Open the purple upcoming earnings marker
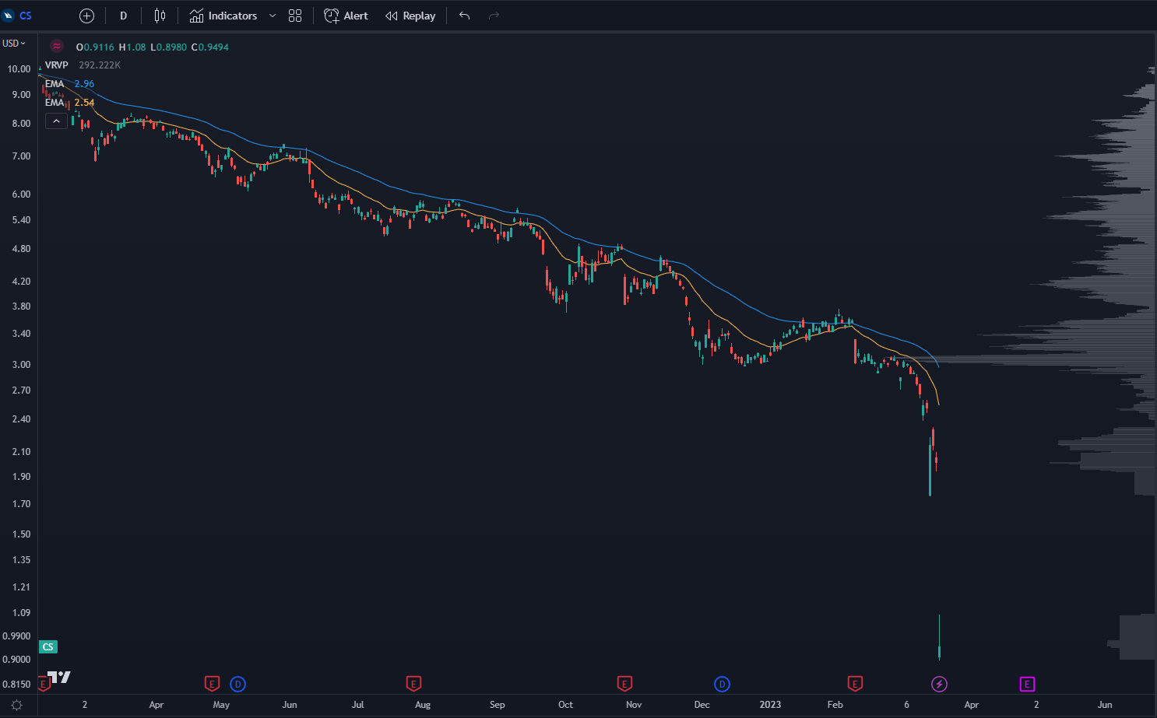This screenshot has height=718, width=1157. click(1027, 684)
